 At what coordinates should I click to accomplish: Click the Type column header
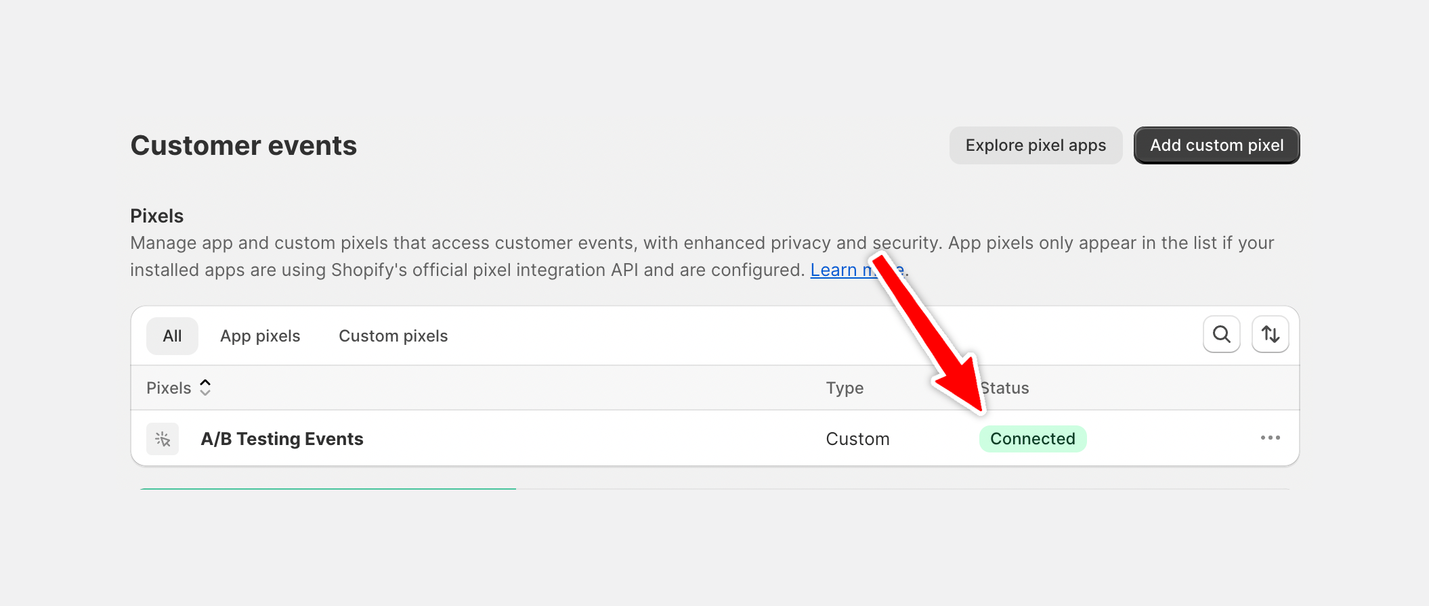coord(845,388)
